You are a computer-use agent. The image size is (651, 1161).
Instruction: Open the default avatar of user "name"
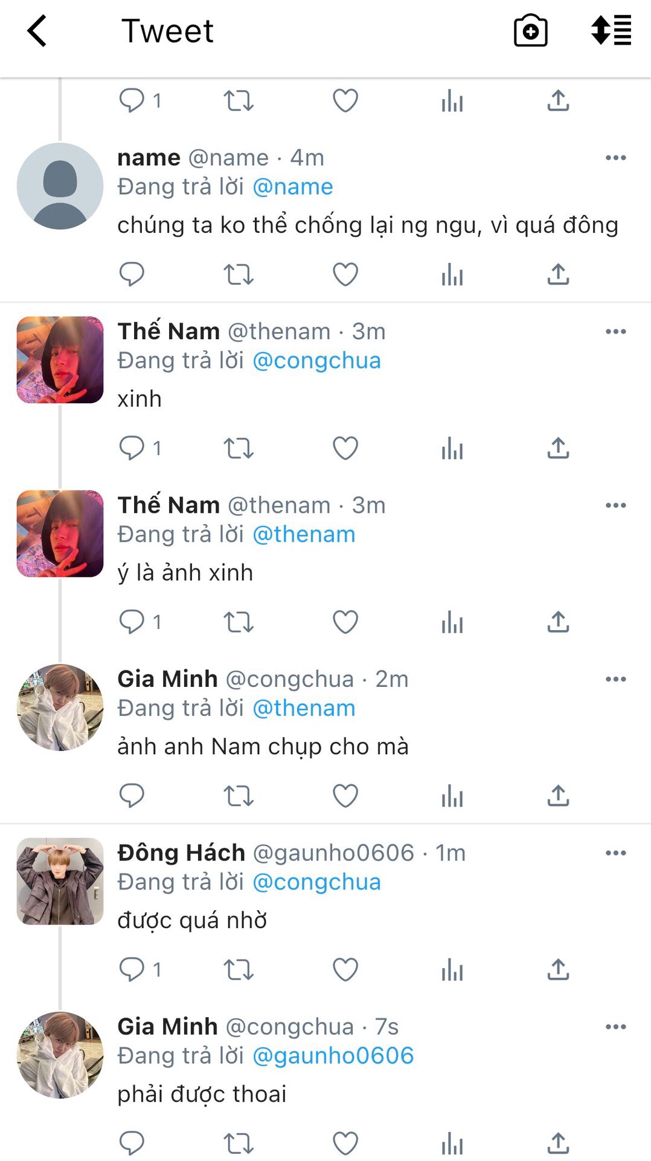[x=60, y=186]
